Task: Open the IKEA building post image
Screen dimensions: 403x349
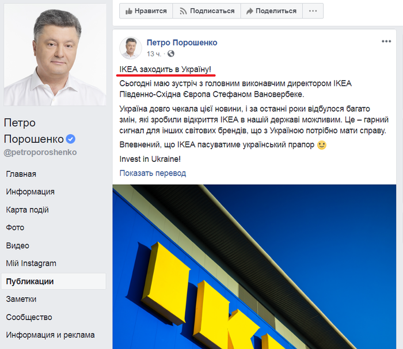Action: pos(254,267)
